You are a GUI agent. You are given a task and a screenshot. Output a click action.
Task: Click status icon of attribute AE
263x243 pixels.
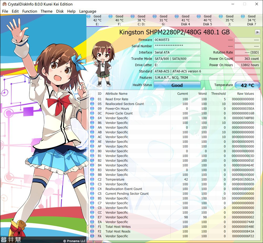point(92,141)
